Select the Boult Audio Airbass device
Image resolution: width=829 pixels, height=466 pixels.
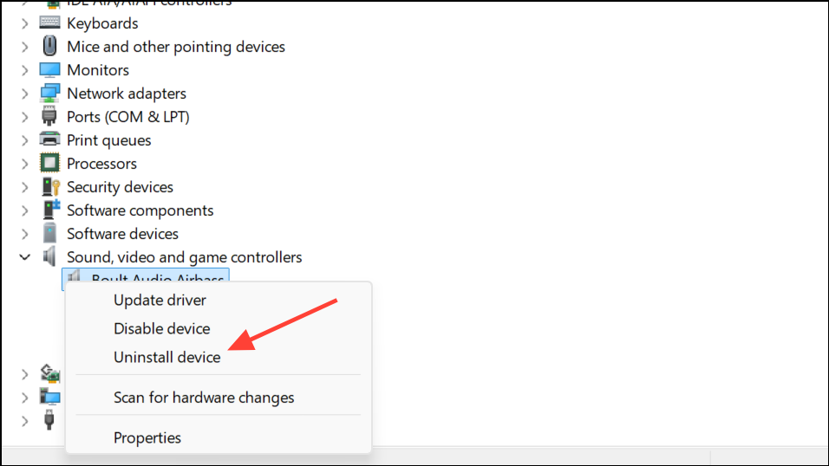tap(146, 278)
